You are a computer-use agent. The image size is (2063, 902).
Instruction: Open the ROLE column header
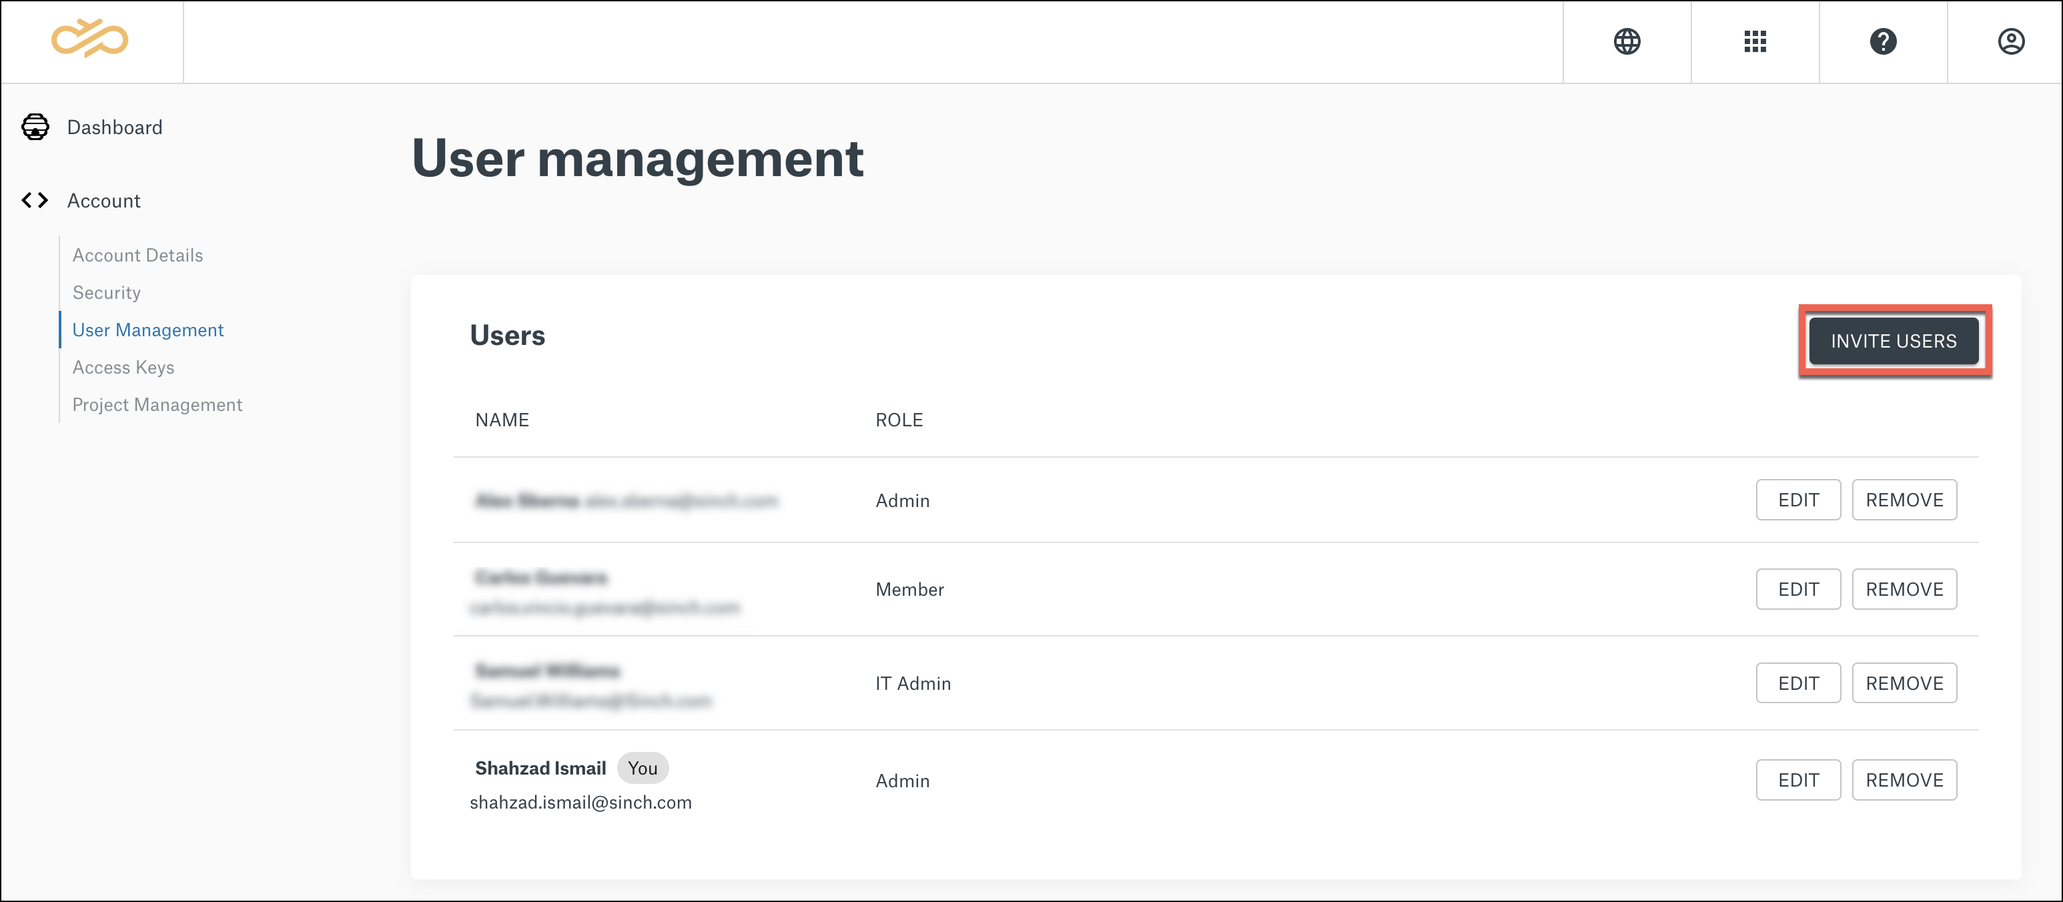tap(899, 419)
